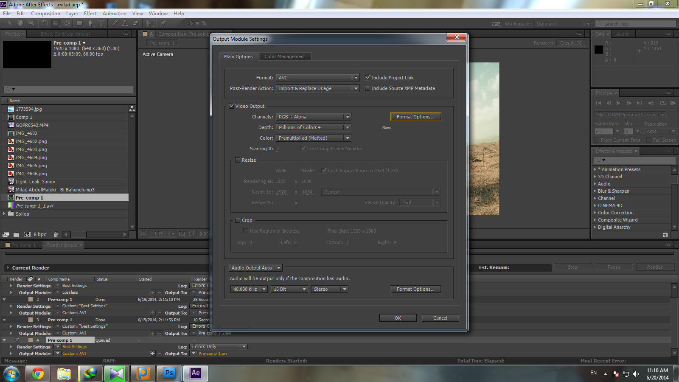
Task: Jump to first frame in Preview panel
Action: tap(598, 103)
